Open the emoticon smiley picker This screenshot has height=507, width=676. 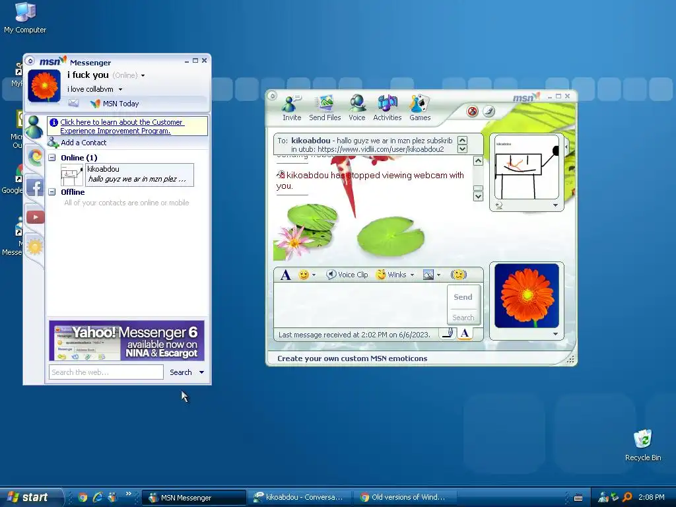tap(304, 275)
